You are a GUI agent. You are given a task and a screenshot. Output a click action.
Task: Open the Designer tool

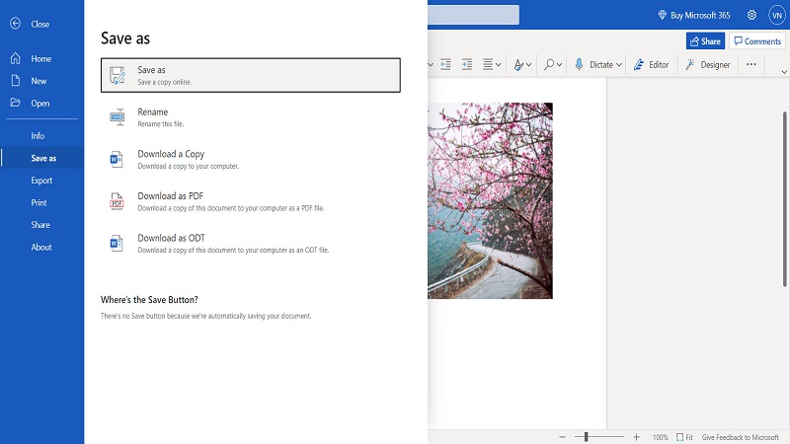point(707,64)
